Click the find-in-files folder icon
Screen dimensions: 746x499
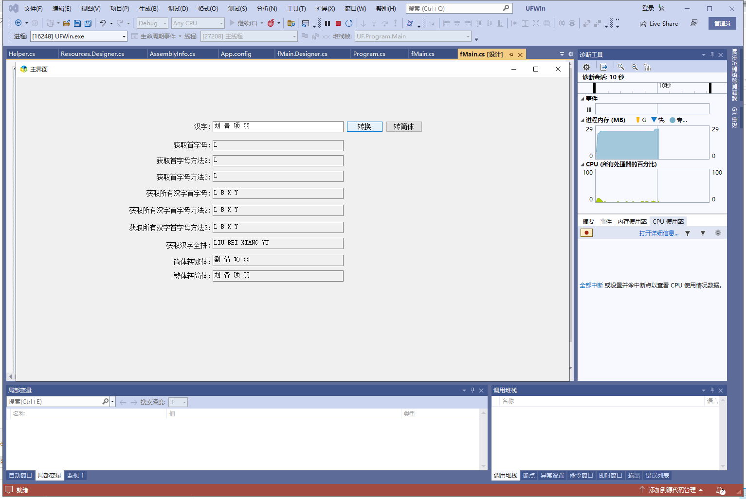pyautogui.click(x=291, y=23)
